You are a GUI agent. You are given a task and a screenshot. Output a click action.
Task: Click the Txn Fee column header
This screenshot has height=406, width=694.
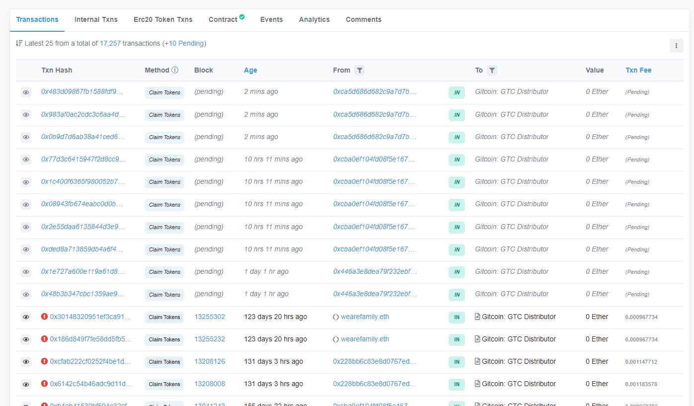(638, 70)
